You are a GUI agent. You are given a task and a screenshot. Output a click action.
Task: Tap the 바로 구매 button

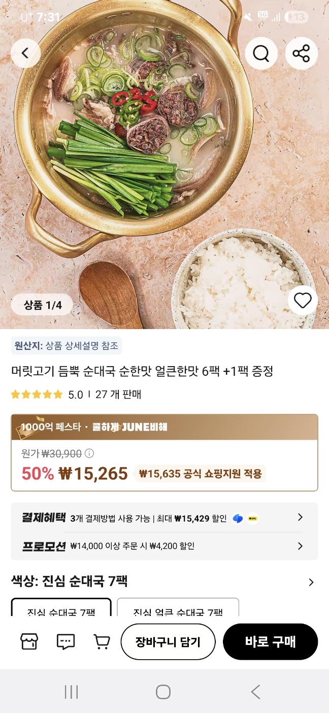click(270, 641)
